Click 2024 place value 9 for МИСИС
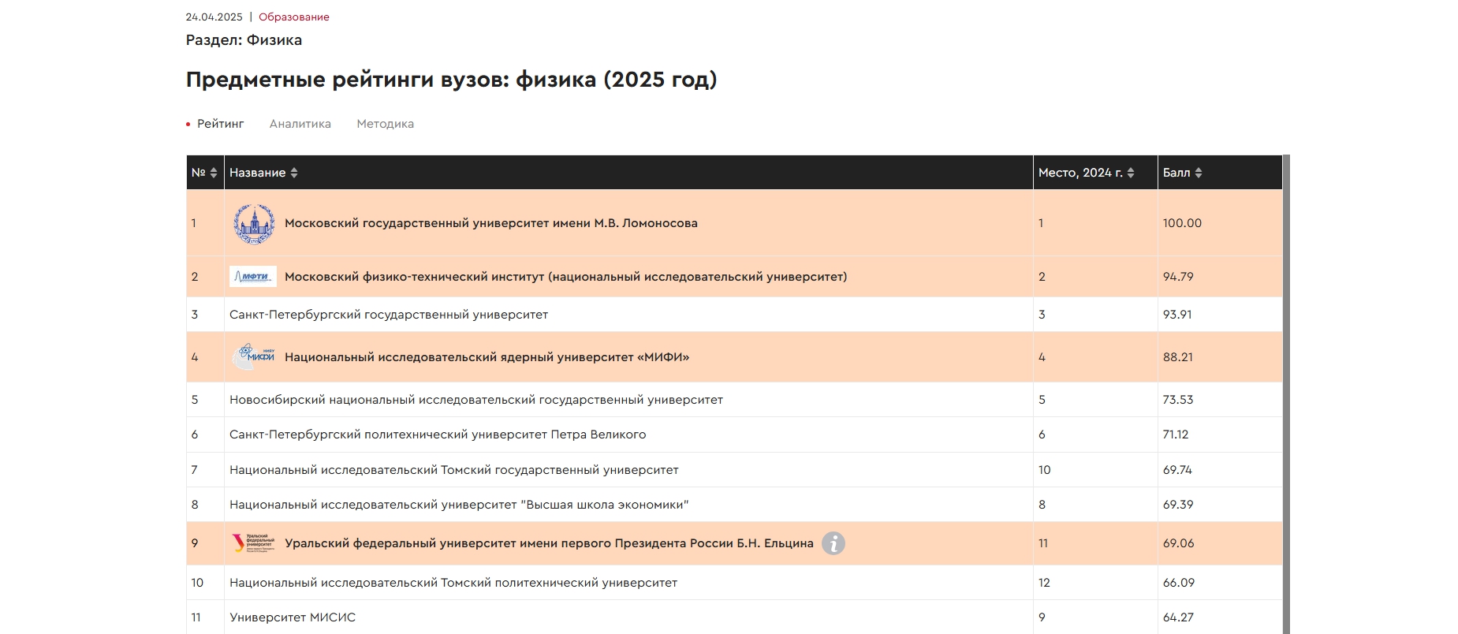This screenshot has width=1458, height=634. tap(1042, 617)
